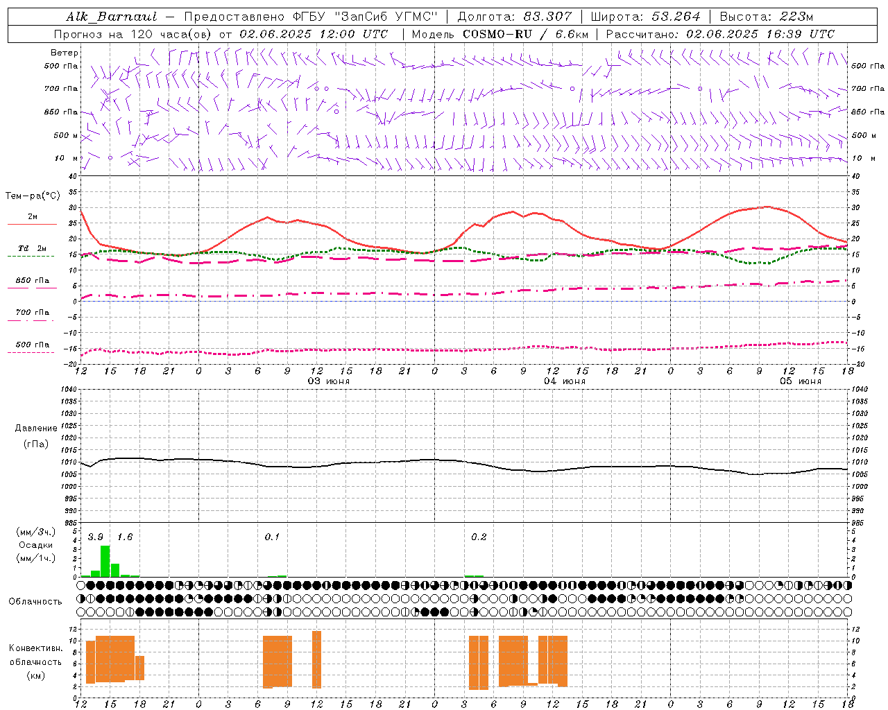Click the '0.2' precipitation total
The width and height of the screenshot is (888, 710).
479,537
